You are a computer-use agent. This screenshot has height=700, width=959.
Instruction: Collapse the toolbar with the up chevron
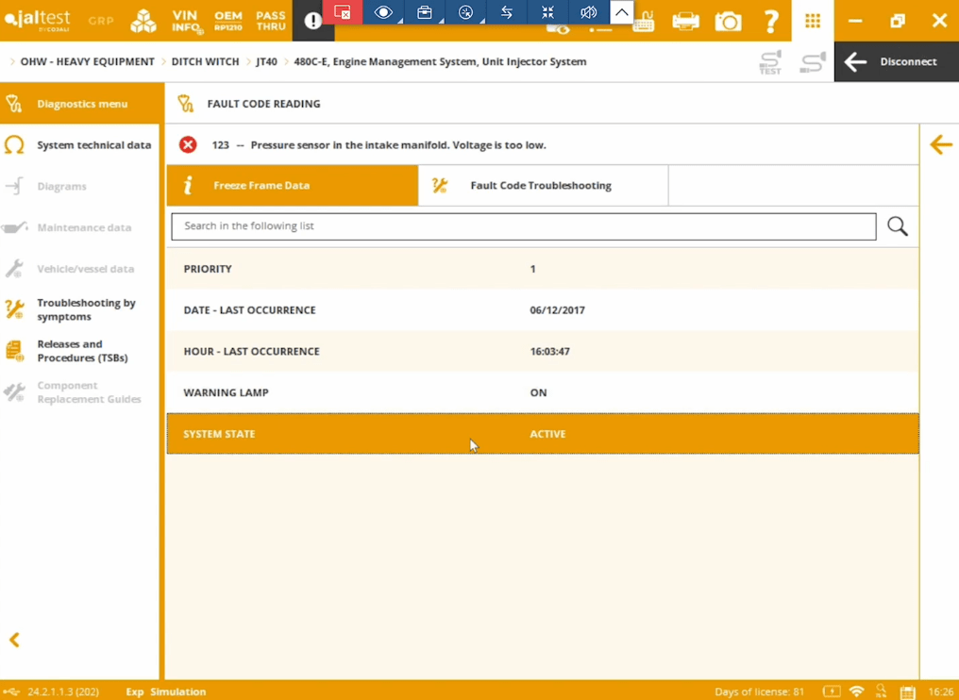pos(621,12)
